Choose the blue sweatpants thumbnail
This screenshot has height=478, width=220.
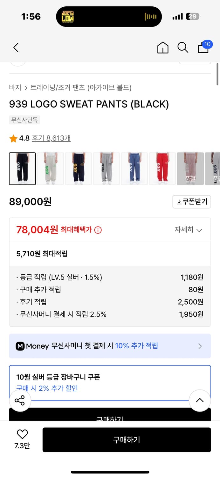pos(134,169)
